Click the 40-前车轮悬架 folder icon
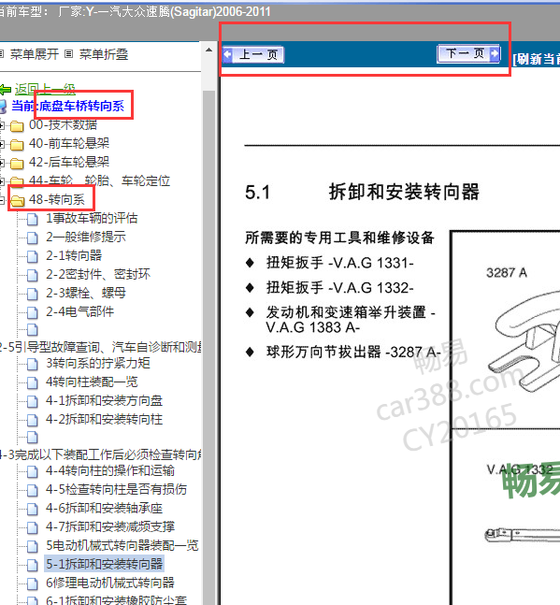560x605 pixels. [x=17, y=144]
